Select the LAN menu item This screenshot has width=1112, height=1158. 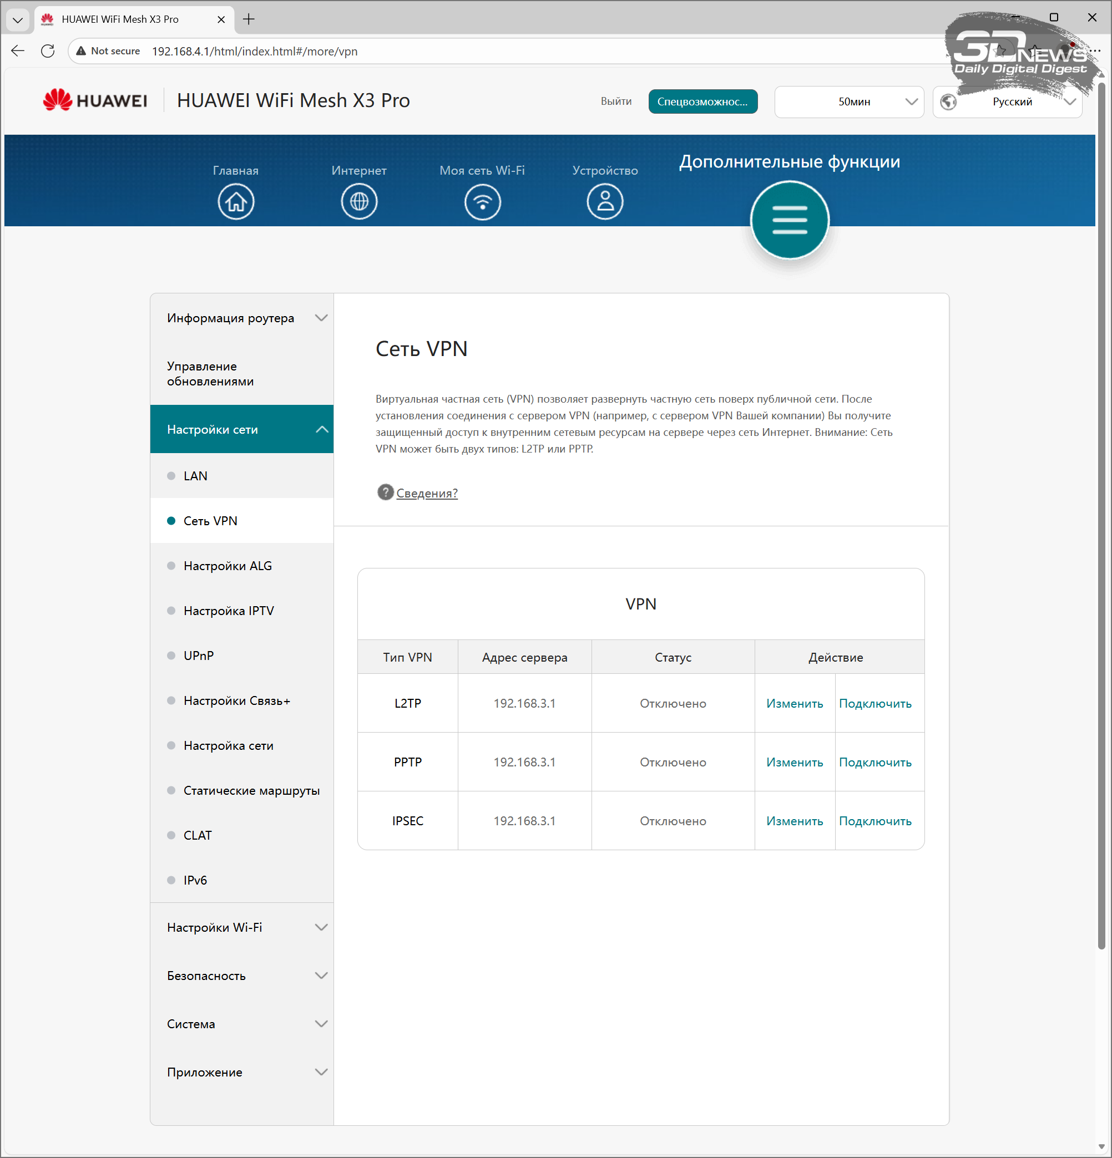point(195,476)
